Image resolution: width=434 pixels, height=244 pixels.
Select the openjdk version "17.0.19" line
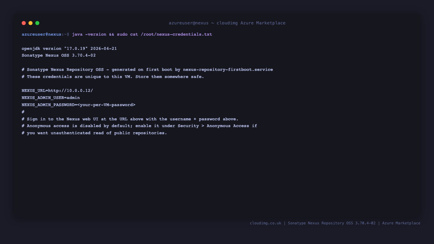(x=69, y=49)
